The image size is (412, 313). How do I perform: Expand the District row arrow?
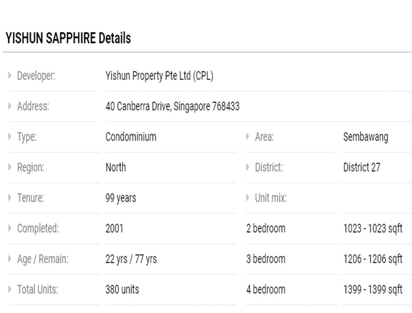248,167
